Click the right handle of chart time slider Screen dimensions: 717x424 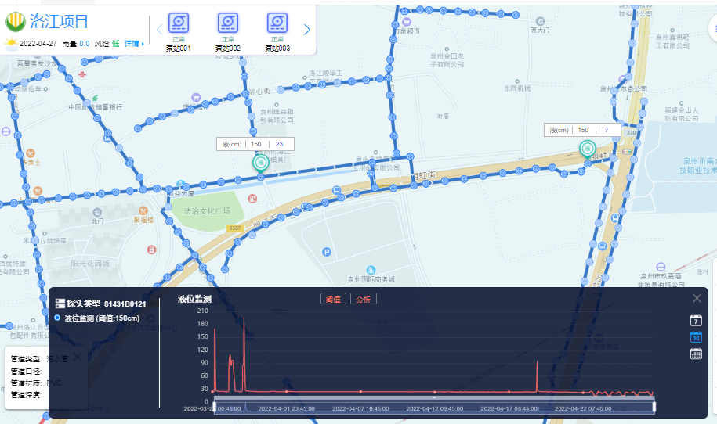coord(654,407)
